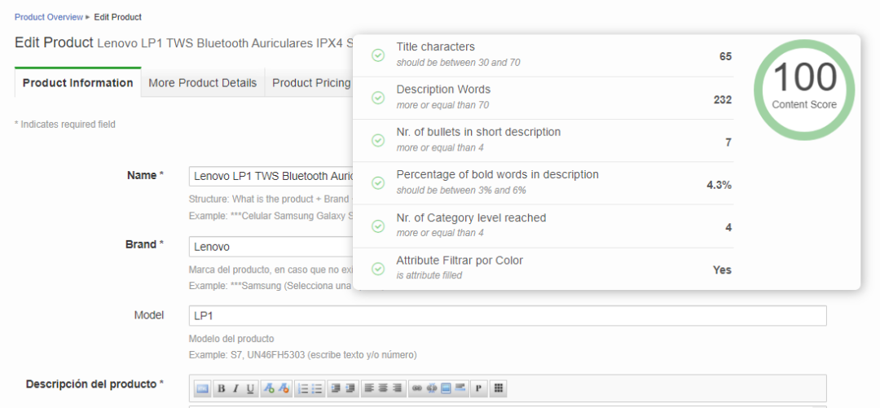Image resolution: width=880 pixels, height=408 pixels.
Task: Center align the description text
Action: pyautogui.click(x=383, y=389)
